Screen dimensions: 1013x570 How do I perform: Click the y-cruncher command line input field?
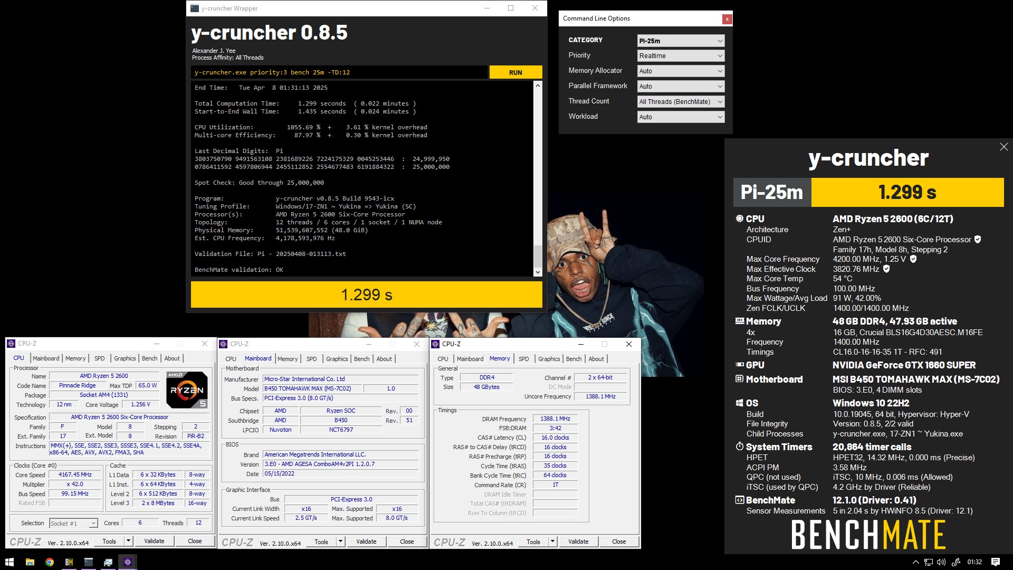[x=339, y=72]
